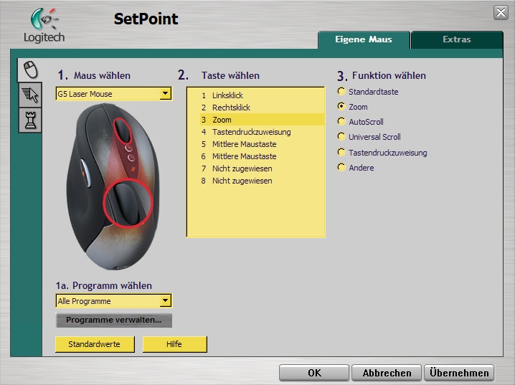Click the Logitech logo
Viewport: 515px width, 385px height.
[44, 25]
